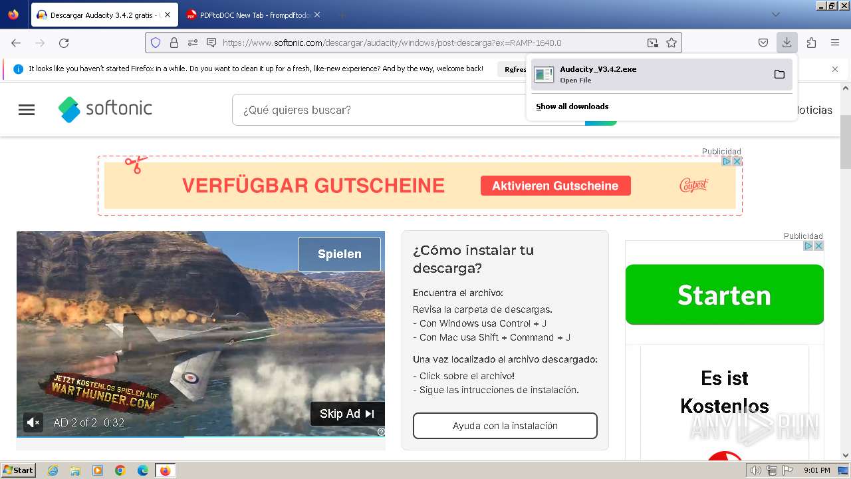Show site security lock information
The image size is (851, 479).
point(174,43)
